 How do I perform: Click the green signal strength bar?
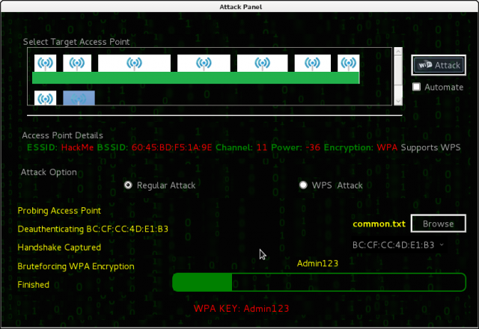(195, 78)
